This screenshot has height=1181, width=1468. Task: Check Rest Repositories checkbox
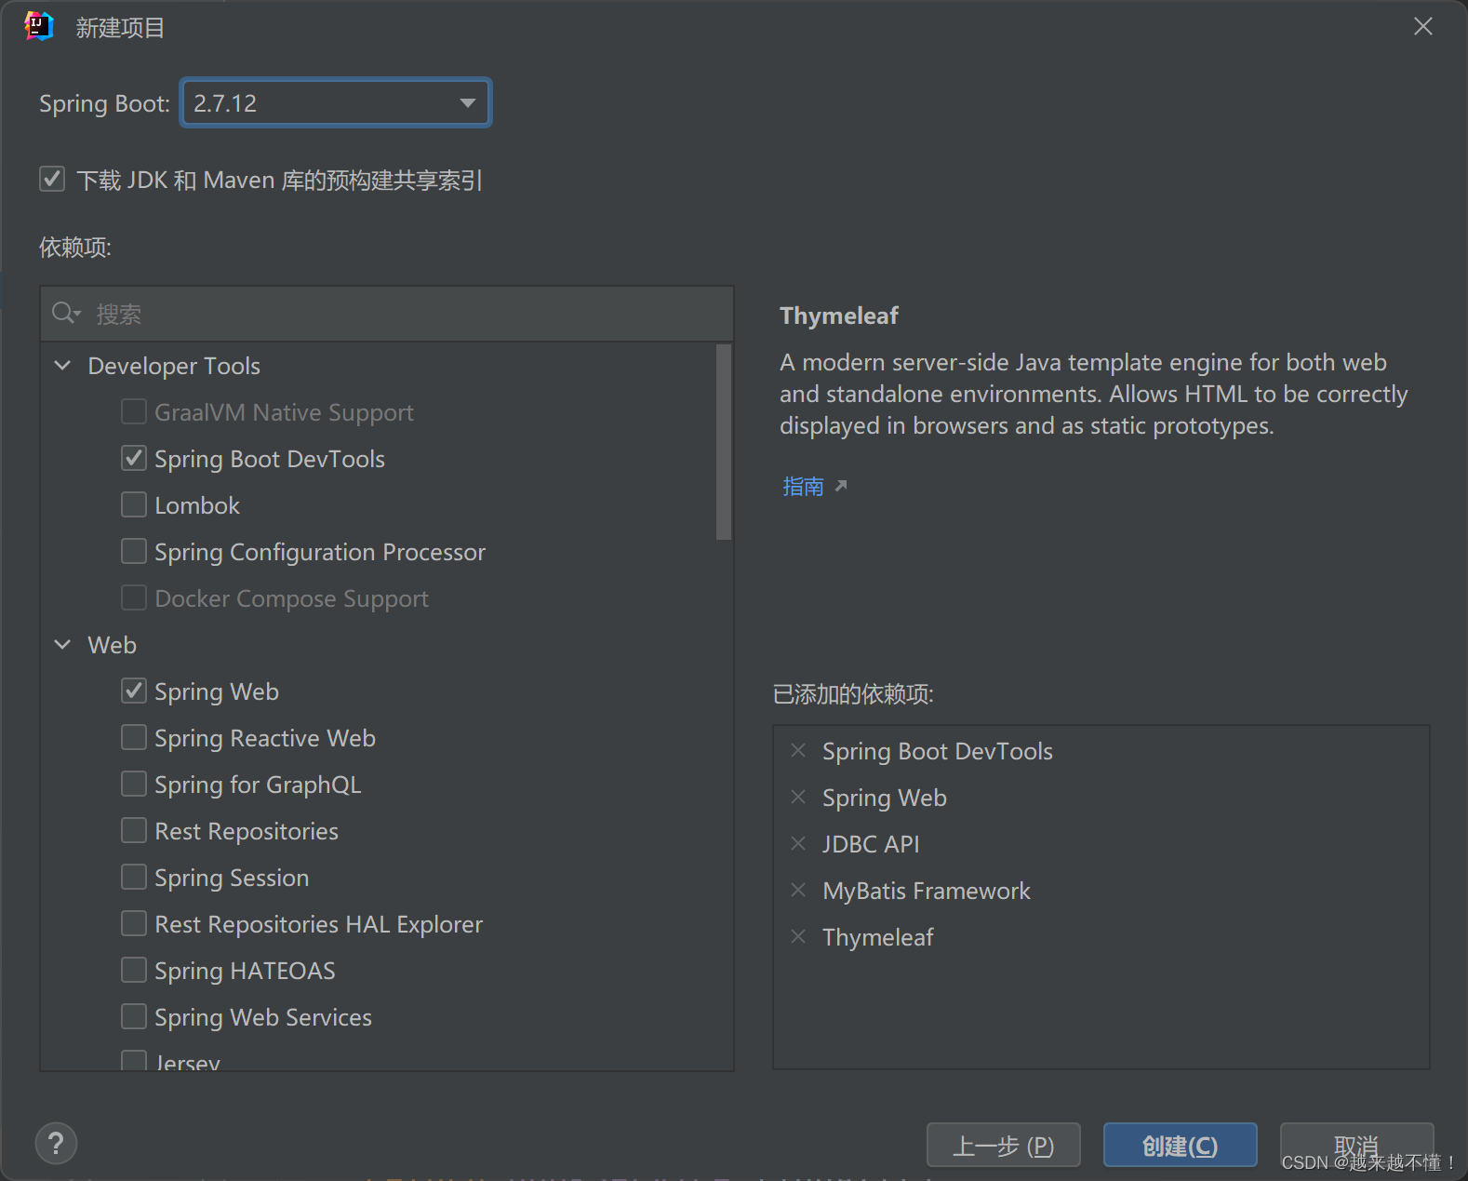coord(134,830)
